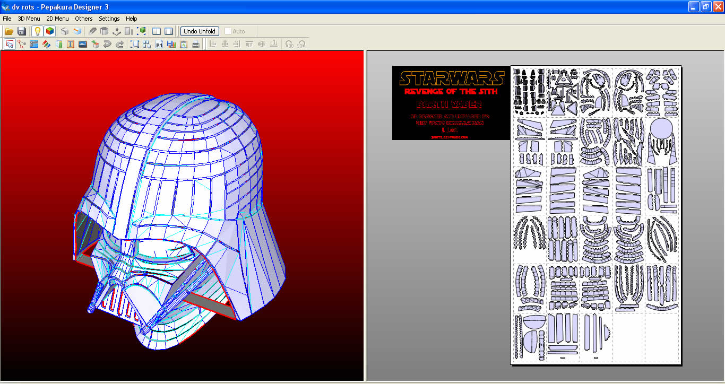Close the Pepakura Designer window

pos(718,6)
